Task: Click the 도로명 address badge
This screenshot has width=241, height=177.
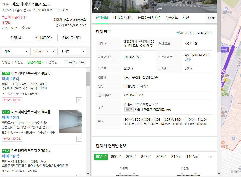Action: pyautogui.click(x=129, y=110)
